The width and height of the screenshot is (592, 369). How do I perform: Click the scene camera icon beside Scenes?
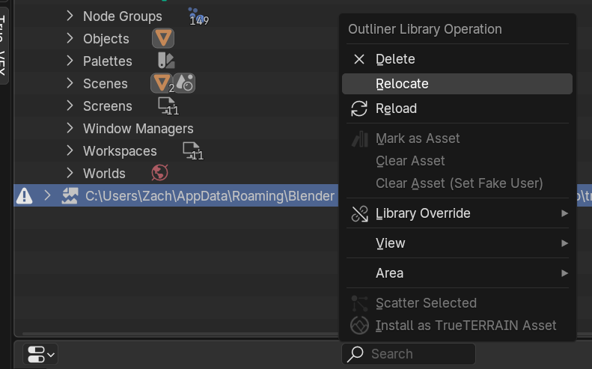[184, 83]
